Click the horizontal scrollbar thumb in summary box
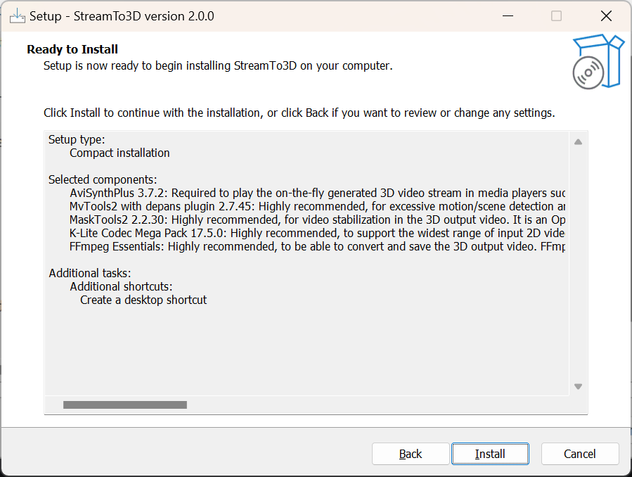The height and width of the screenshot is (477, 632). [125, 405]
